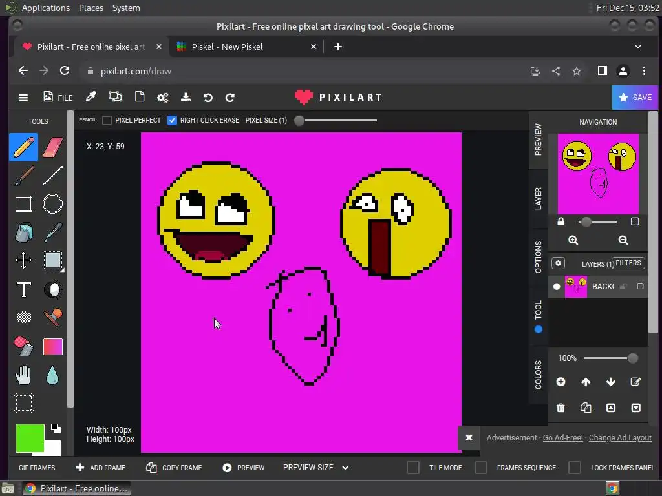The height and width of the screenshot is (496, 662).
Task: Select the Lighten/Darken tool
Action: [x=53, y=289]
